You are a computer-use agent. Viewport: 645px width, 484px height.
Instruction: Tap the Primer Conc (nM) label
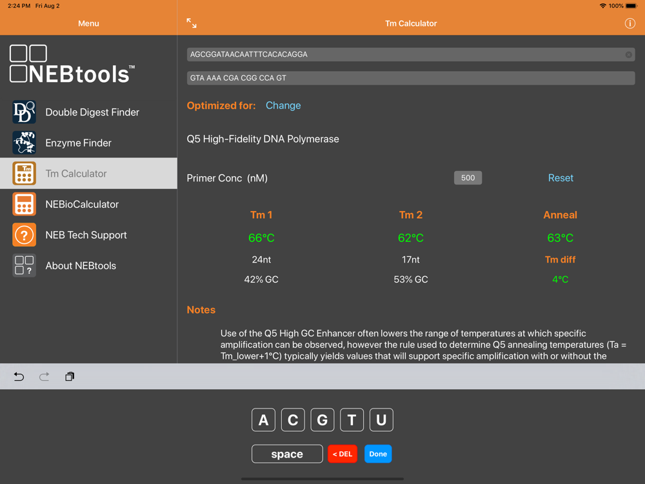pyautogui.click(x=227, y=178)
